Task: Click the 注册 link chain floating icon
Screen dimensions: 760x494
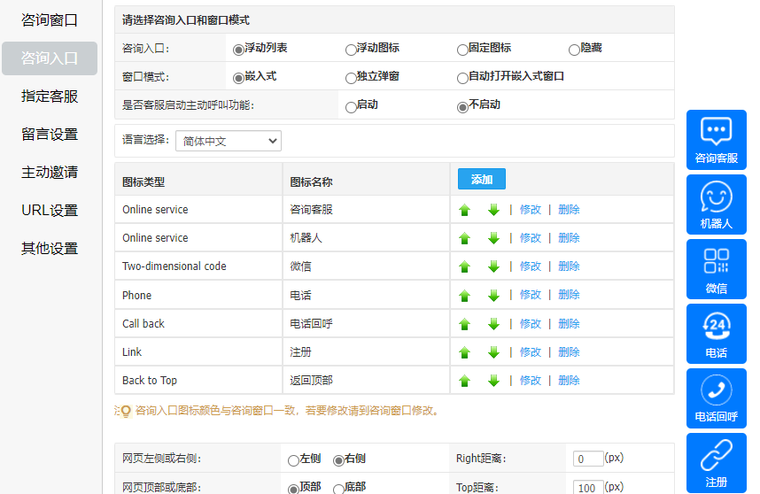Action: [716, 462]
